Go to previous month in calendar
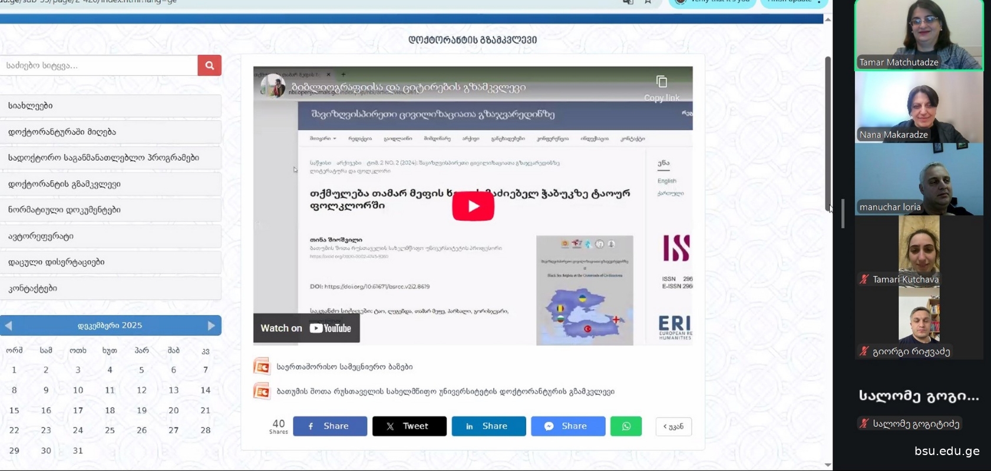 click(9, 326)
